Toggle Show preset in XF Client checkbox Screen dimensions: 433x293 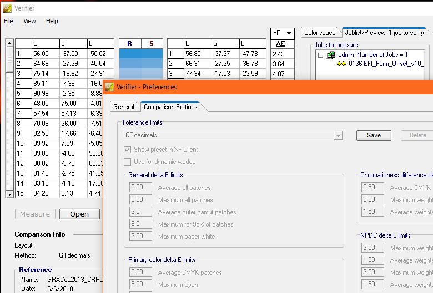(127, 150)
